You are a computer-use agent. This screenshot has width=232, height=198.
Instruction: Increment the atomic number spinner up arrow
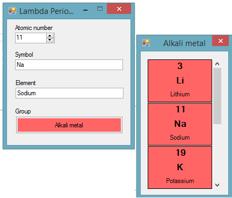50,35
